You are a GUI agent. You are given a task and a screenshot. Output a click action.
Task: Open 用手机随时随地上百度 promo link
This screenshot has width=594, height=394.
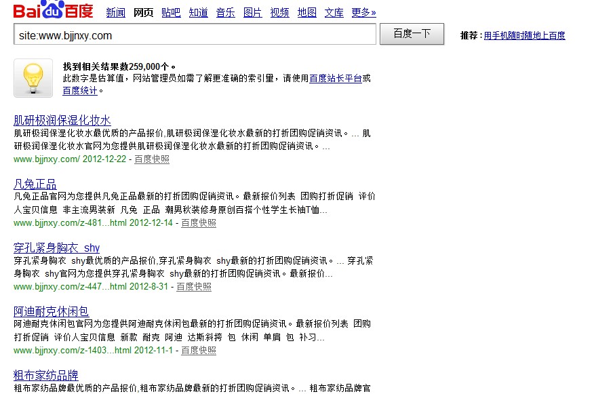click(x=524, y=36)
